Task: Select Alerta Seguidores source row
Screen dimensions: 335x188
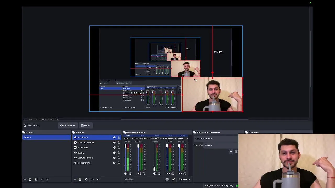Action: click(97, 143)
